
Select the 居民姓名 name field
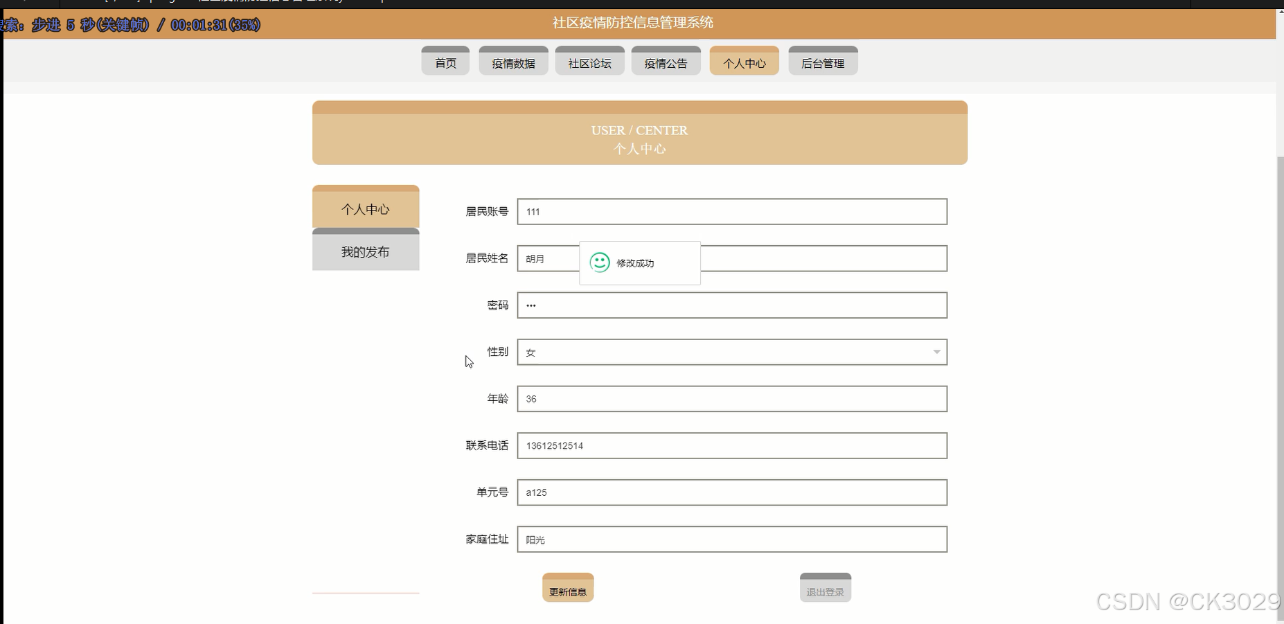click(x=547, y=258)
